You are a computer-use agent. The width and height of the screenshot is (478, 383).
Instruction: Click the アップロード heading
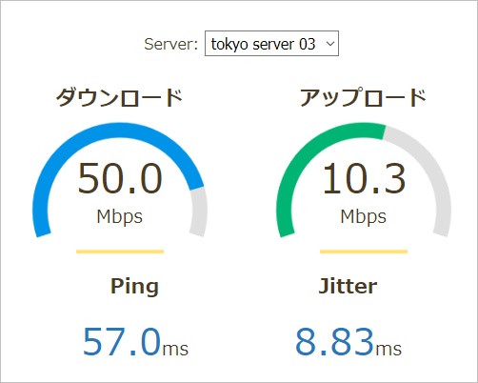pyautogui.click(x=363, y=97)
